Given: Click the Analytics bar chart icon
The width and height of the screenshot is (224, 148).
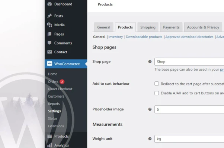Looking at the screenshot, I should click(49, 145).
